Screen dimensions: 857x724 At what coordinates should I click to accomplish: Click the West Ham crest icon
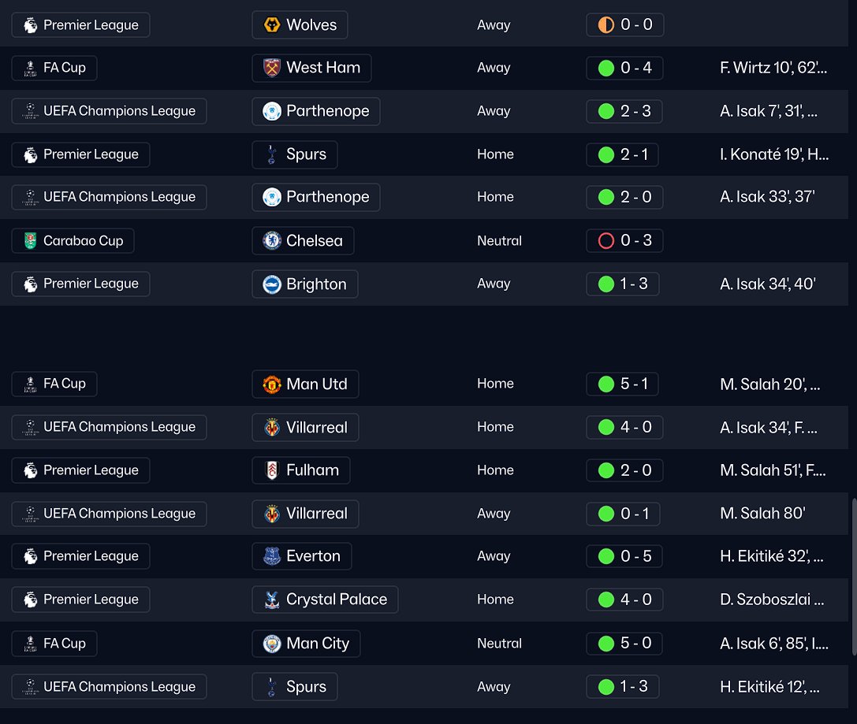pos(272,68)
